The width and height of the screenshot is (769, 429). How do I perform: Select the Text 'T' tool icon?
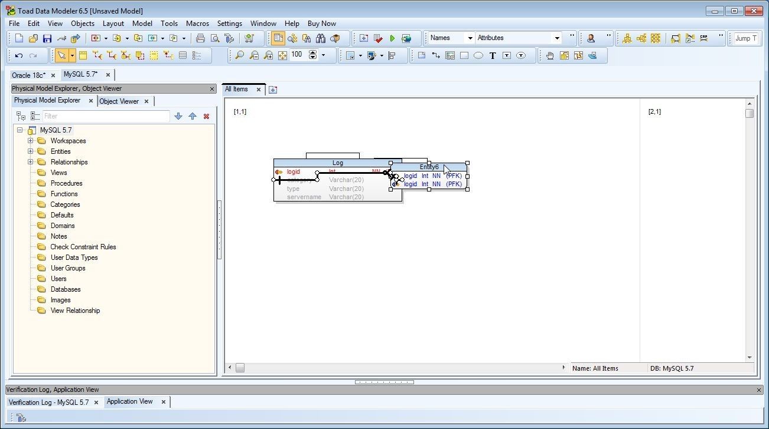coord(493,55)
